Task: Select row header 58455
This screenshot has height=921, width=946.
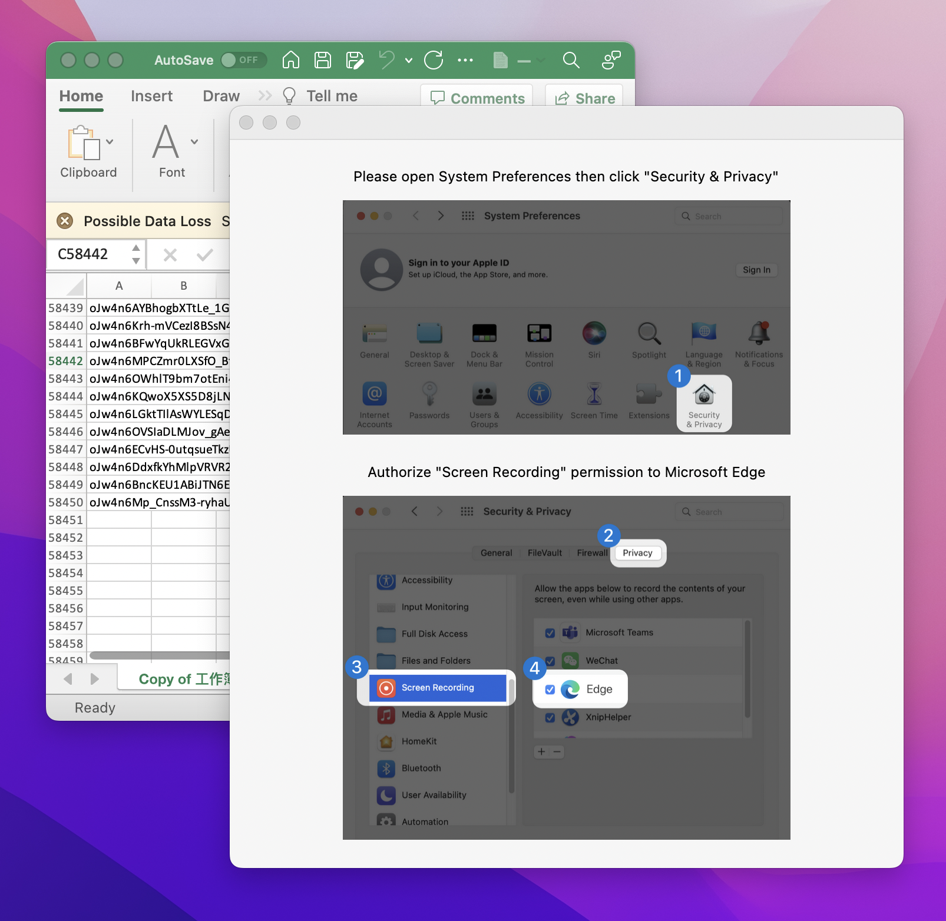Action: pos(66,591)
